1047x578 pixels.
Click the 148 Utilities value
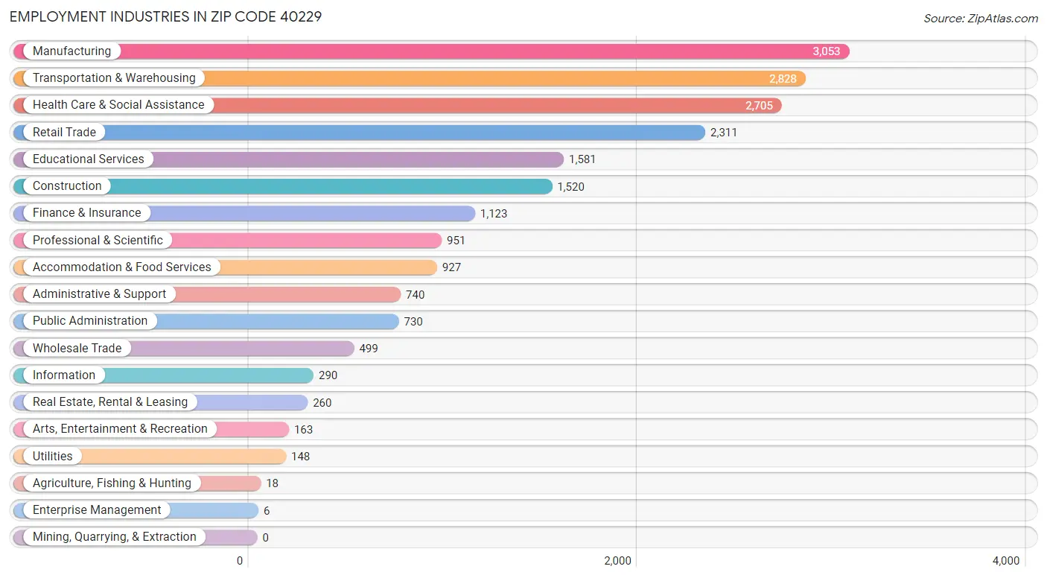(301, 457)
